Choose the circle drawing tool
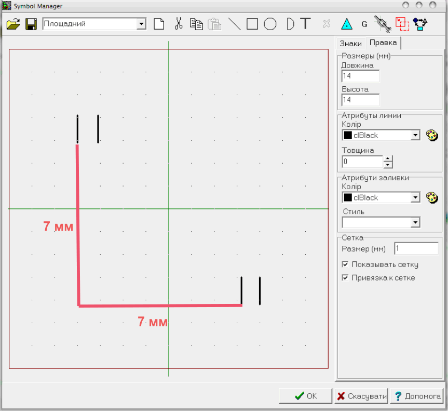448x411 pixels. pos(270,24)
